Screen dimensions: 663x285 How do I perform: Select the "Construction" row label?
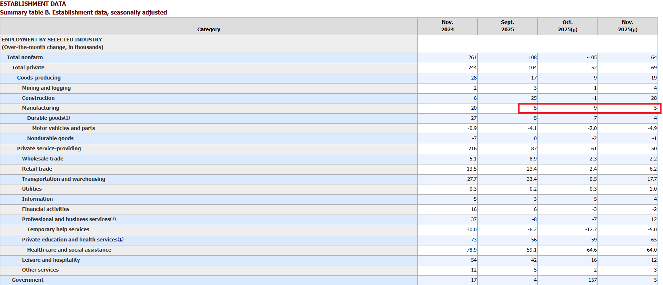coord(38,98)
